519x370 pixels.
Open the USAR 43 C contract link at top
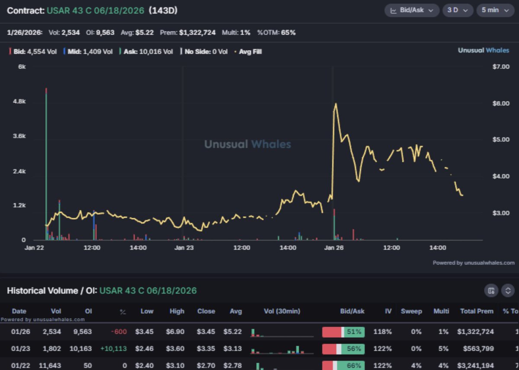click(x=95, y=10)
